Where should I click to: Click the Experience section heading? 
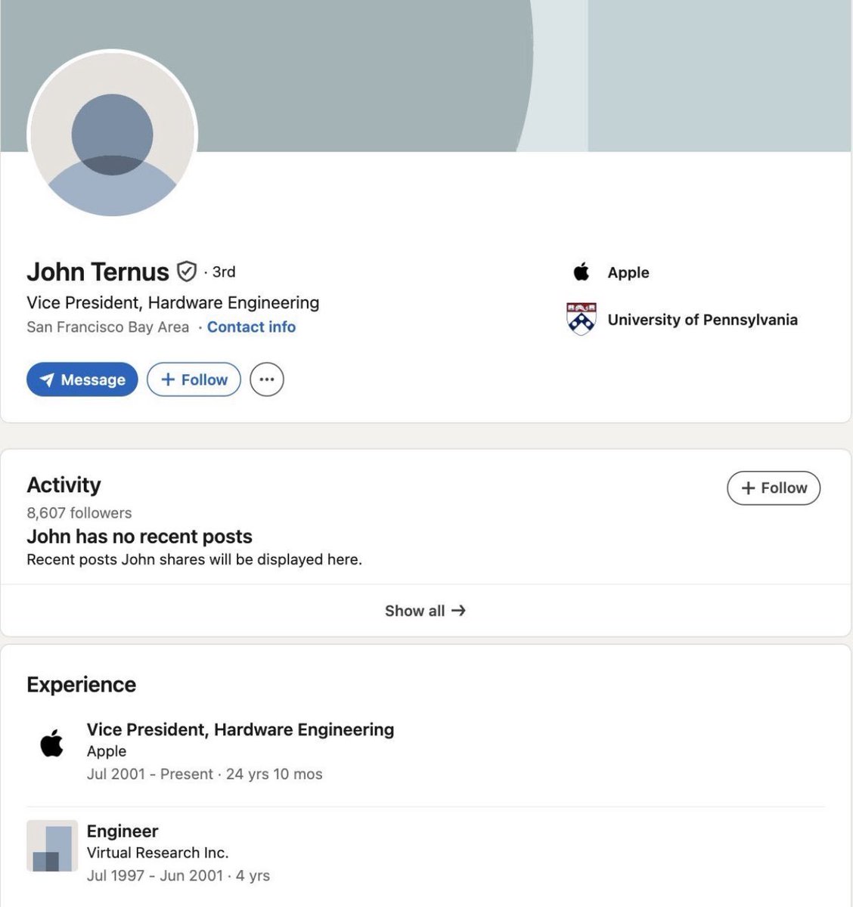click(x=82, y=685)
